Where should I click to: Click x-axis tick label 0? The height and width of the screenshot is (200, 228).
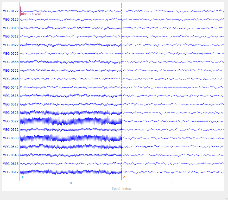tap(71, 183)
